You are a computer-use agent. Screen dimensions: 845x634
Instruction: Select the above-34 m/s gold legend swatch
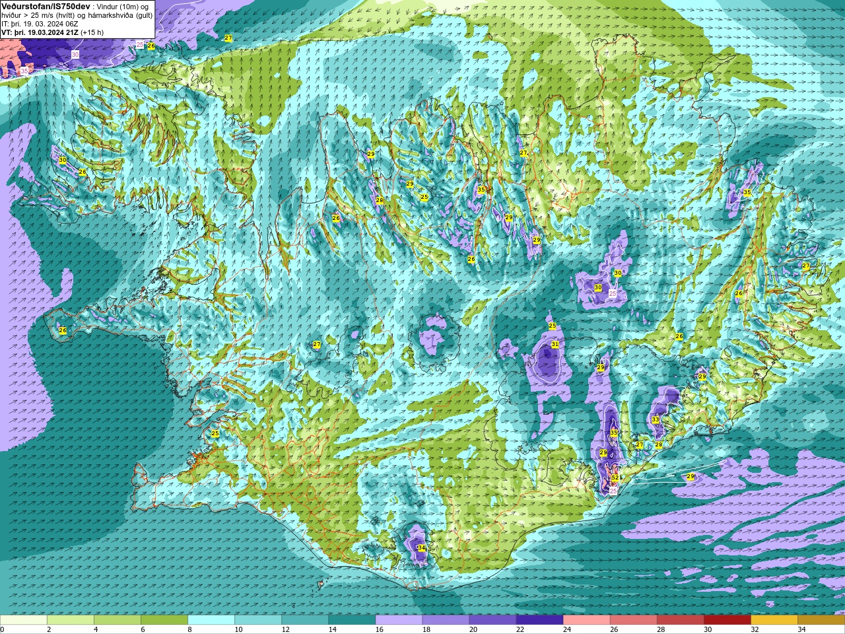pyautogui.click(x=821, y=619)
